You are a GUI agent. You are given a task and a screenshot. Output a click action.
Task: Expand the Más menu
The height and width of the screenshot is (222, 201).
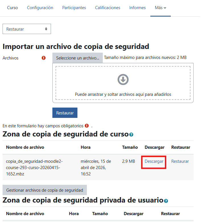click(x=161, y=8)
